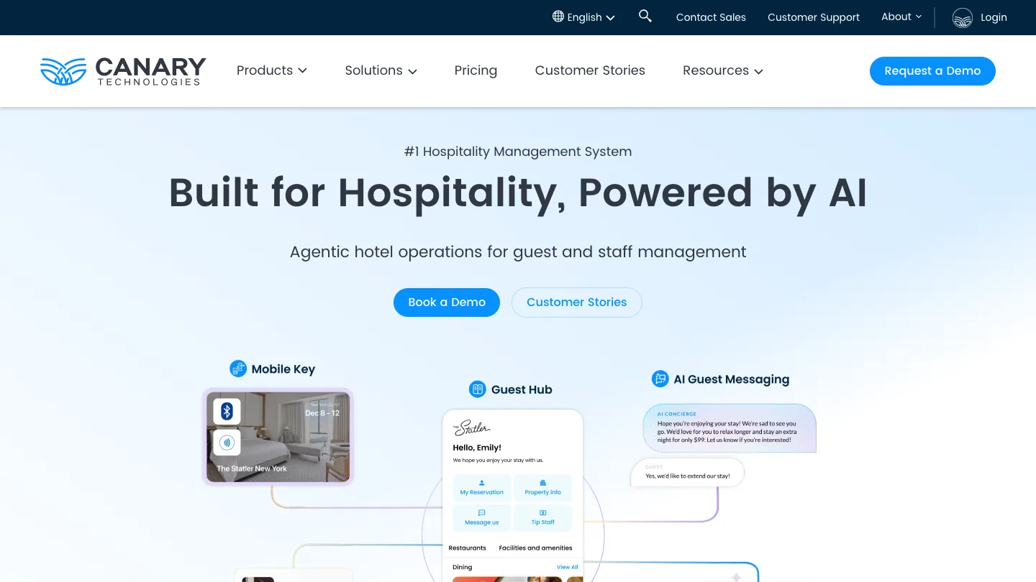The width and height of the screenshot is (1036, 582).
Task: Click the guest reply message bubble
Action: (687, 473)
